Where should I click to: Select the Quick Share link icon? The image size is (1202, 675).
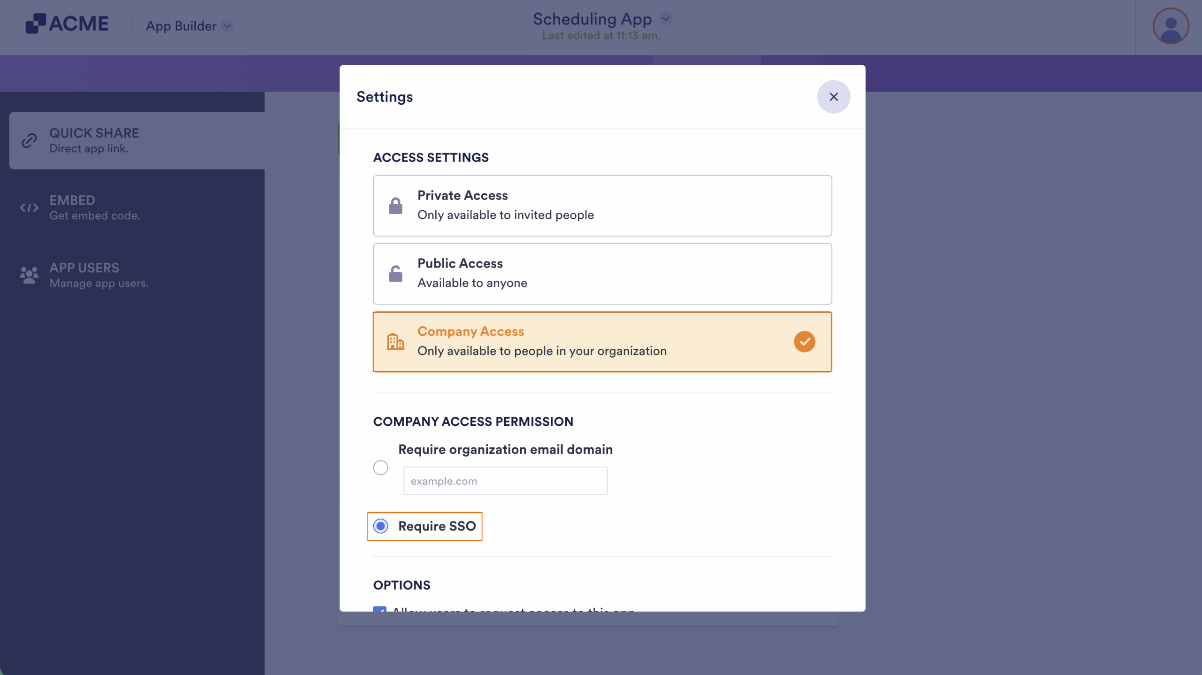point(29,140)
